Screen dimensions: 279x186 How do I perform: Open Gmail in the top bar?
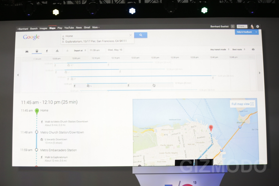(87, 28)
